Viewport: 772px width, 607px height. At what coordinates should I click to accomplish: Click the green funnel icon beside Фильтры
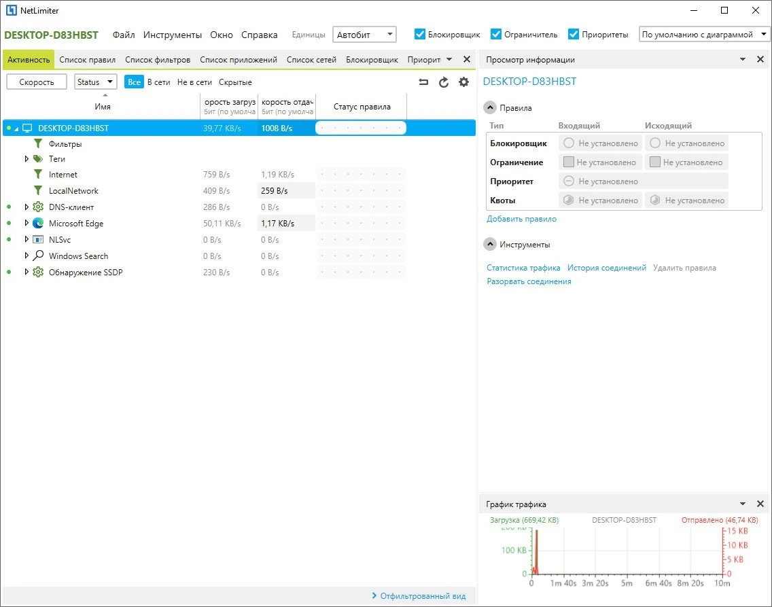38,143
